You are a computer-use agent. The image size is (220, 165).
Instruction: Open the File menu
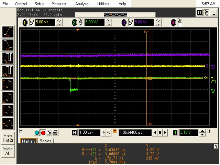pyautogui.click(x=5, y=4)
